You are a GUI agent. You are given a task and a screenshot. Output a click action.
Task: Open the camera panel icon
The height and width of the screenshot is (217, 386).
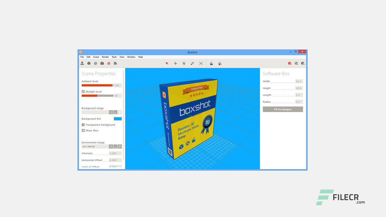tap(102, 63)
